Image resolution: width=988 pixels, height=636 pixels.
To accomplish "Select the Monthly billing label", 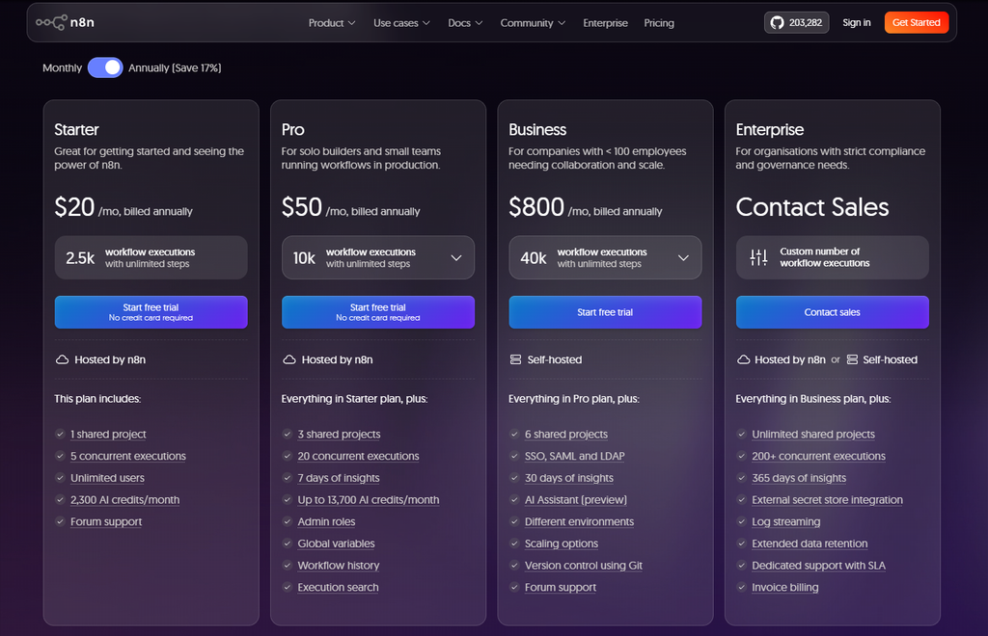I will (63, 68).
